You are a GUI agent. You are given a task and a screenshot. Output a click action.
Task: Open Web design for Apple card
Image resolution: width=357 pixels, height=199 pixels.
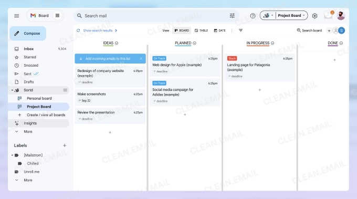coord(185,65)
